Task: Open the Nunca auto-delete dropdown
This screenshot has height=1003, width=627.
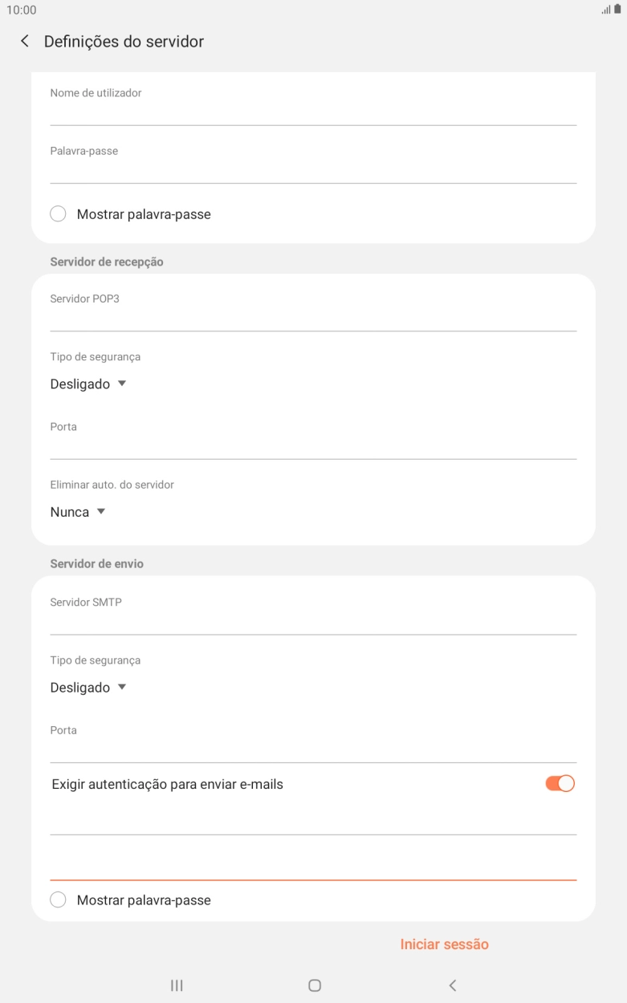Action: [x=77, y=511]
